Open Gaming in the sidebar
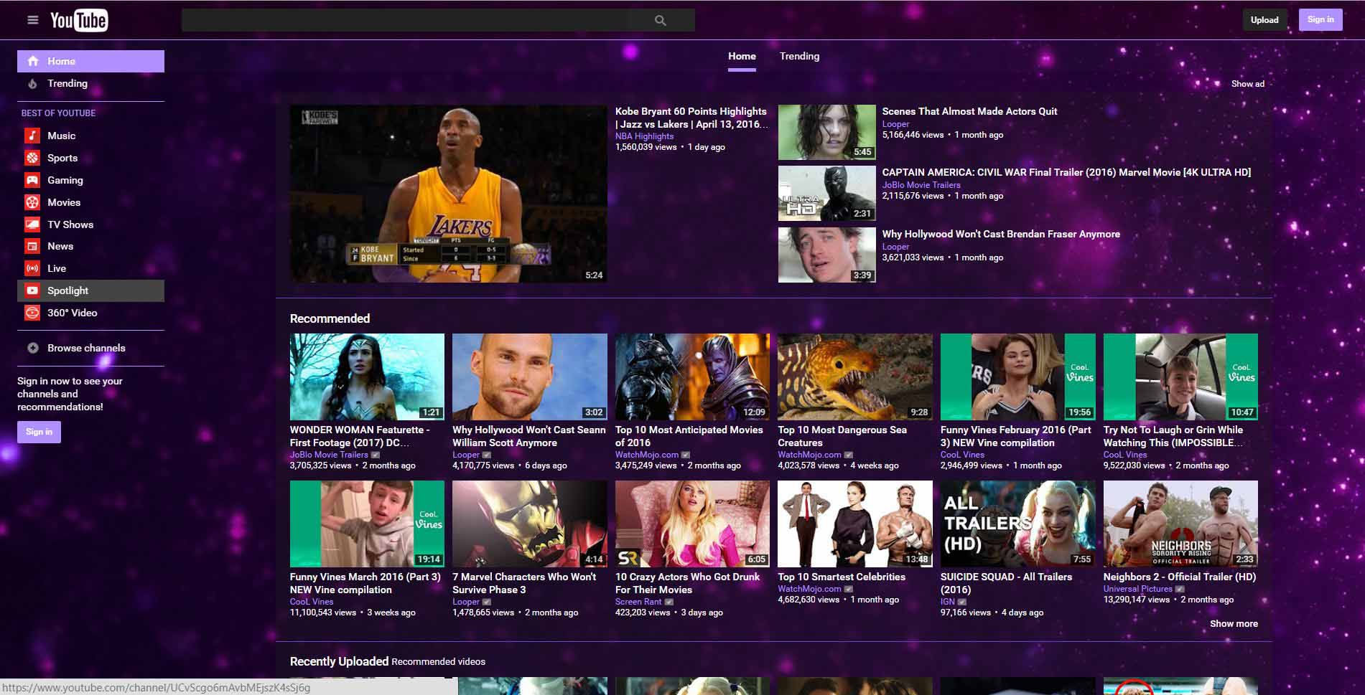This screenshot has width=1365, height=695. [x=90, y=180]
